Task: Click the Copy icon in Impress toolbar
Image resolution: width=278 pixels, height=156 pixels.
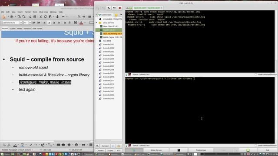Action: click(45, 16)
